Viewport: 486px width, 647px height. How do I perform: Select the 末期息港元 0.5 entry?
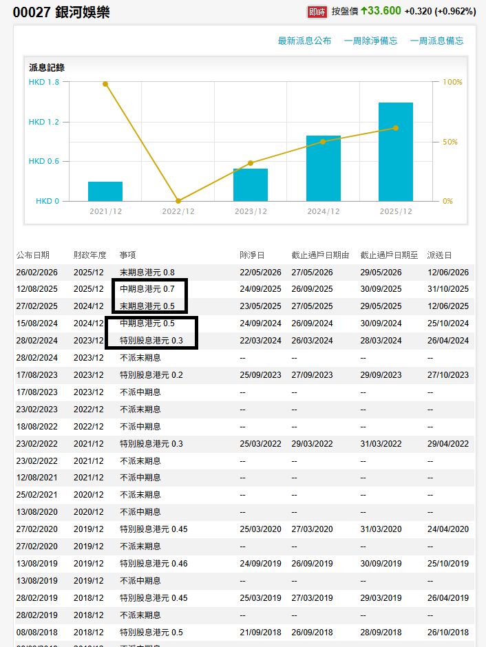click(147, 306)
